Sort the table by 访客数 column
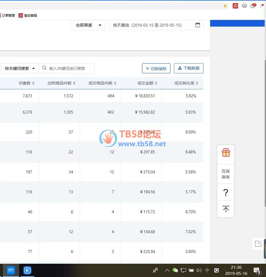The height and width of the screenshot is (277, 266). click(27, 83)
